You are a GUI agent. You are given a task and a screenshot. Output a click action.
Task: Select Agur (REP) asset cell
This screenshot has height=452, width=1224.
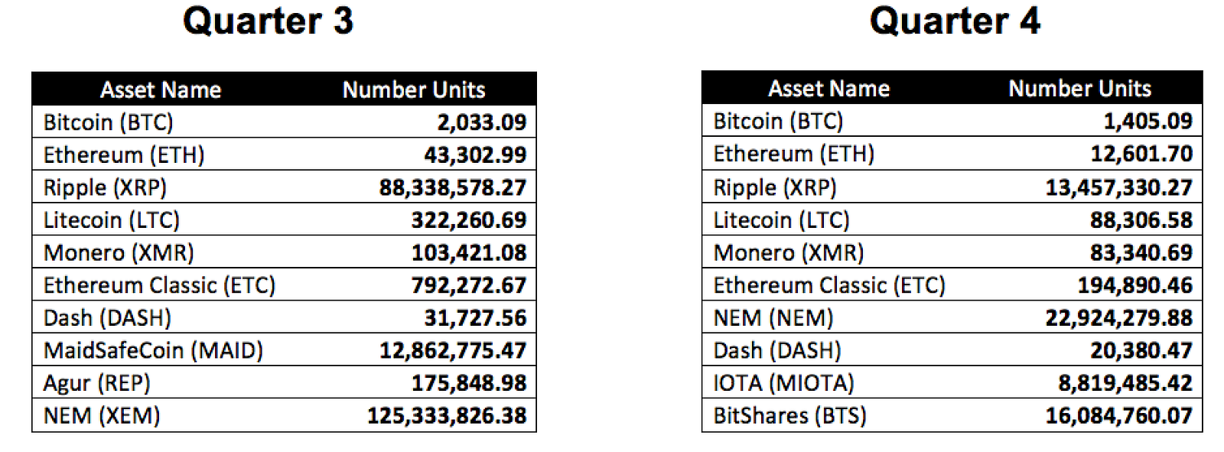pyautogui.click(x=96, y=383)
